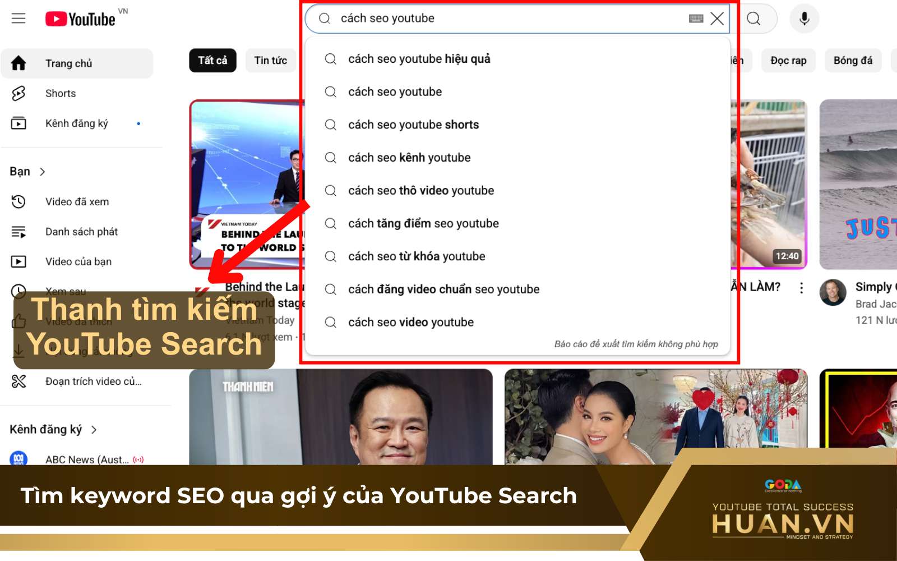This screenshot has width=897, height=561.
Task: Start voice search with the microphone
Action: (x=804, y=19)
